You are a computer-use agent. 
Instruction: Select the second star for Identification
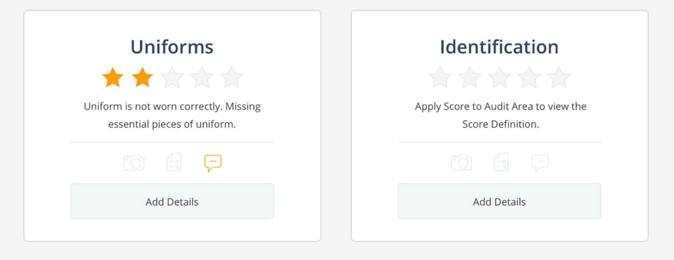[470, 78]
